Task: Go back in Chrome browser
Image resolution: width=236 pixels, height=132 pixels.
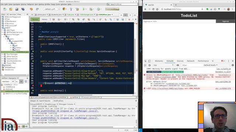Action: (x=145, y=9)
